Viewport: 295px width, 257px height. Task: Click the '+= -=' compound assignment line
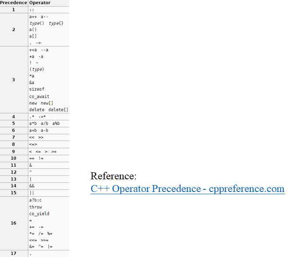[36, 227]
